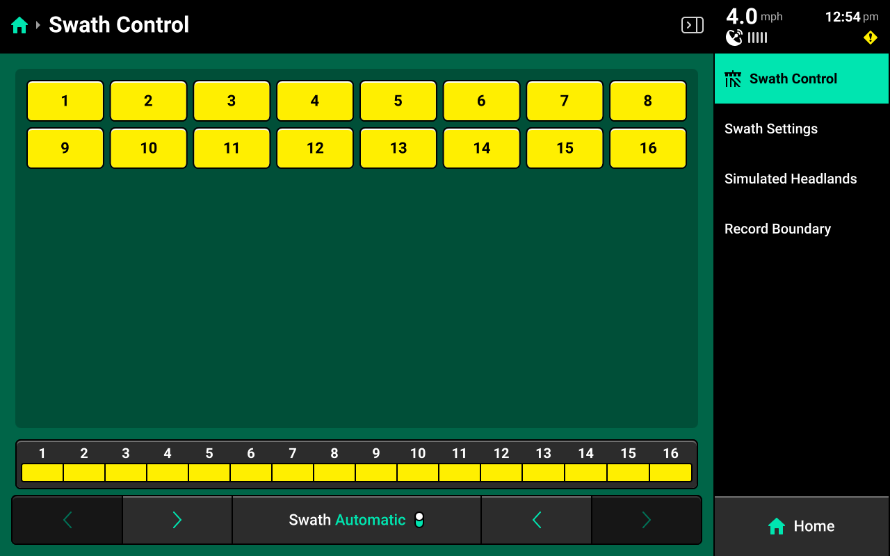Select Record Boundary in side menu
The image size is (890, 556).
(x=777, y=229)
